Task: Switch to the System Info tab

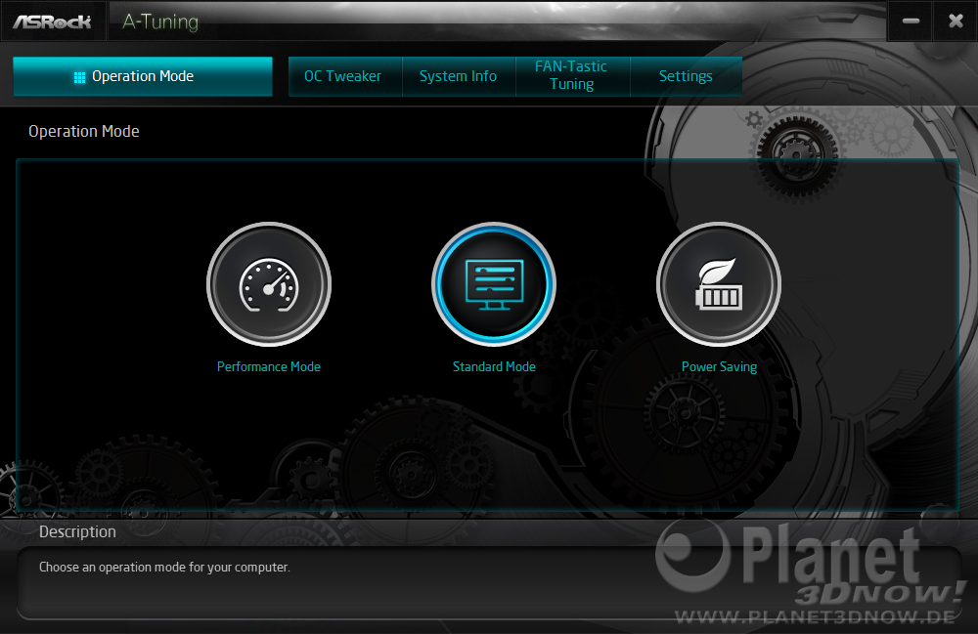Action: 459,76
